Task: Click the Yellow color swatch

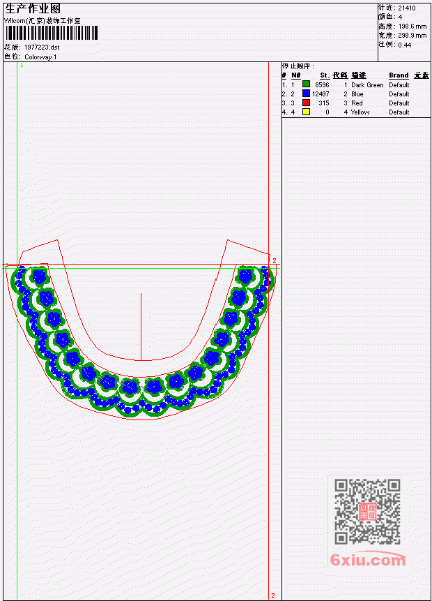Action: point(306,112)
